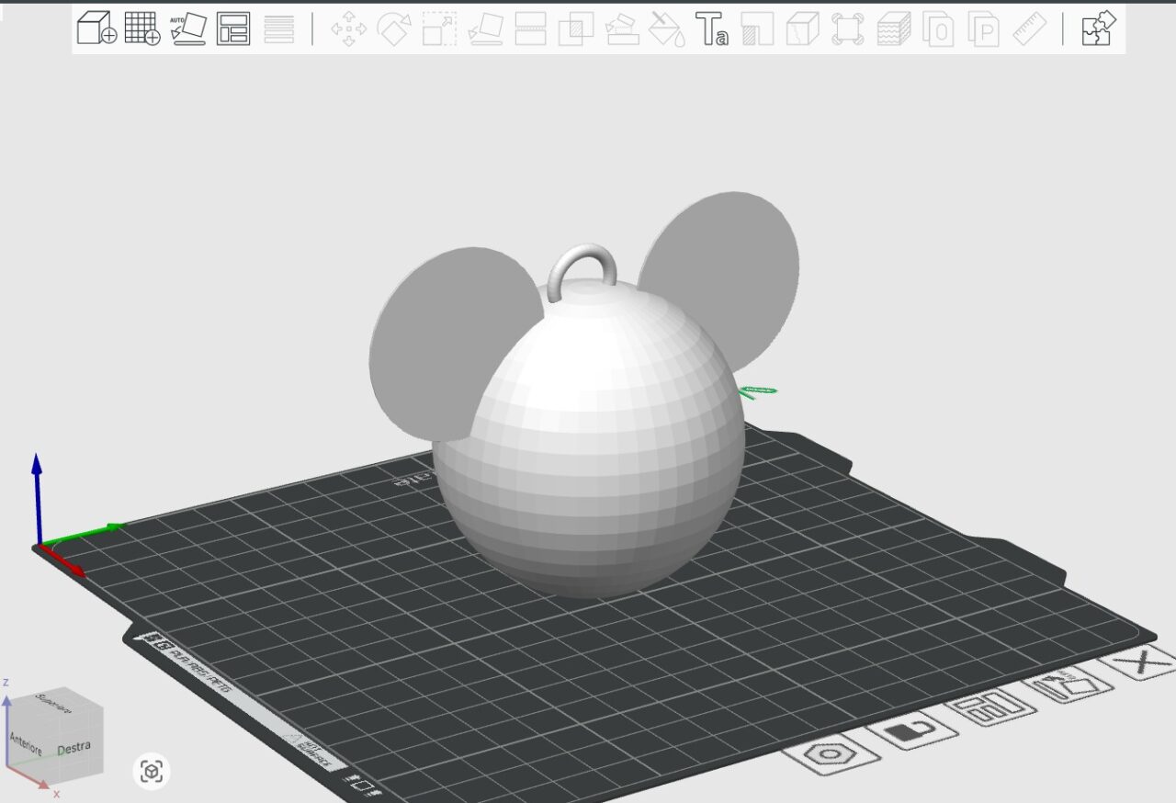Viewport: 1176px width, 803px height.
Task: Activate the Lay on face tool
Action: pos(485,28)
